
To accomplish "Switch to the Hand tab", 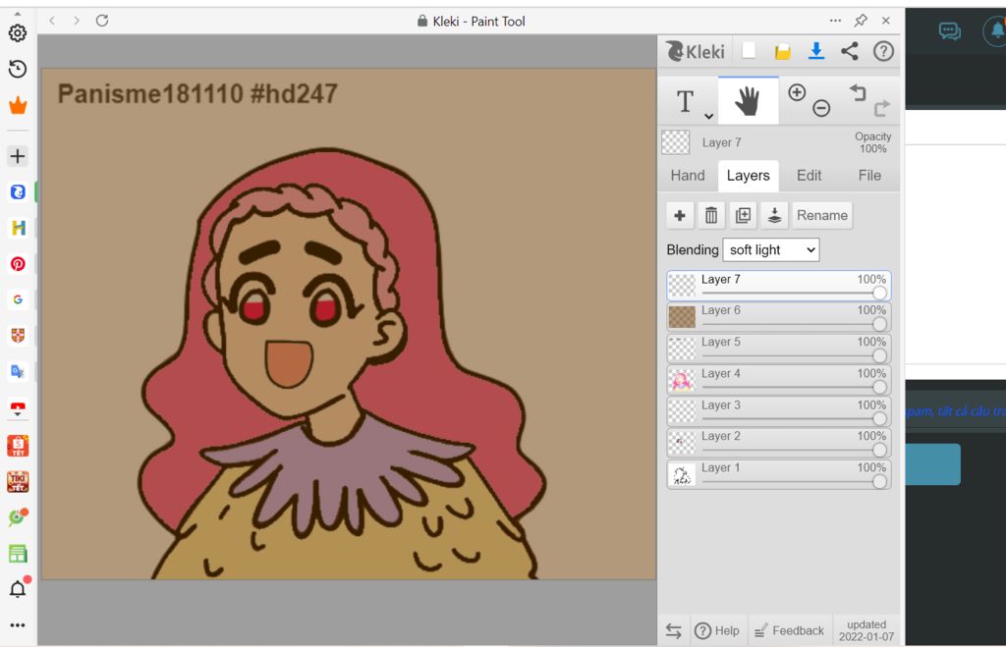I will point(688,176).
